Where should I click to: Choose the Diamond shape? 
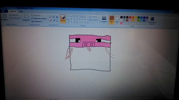pos(72,19)
